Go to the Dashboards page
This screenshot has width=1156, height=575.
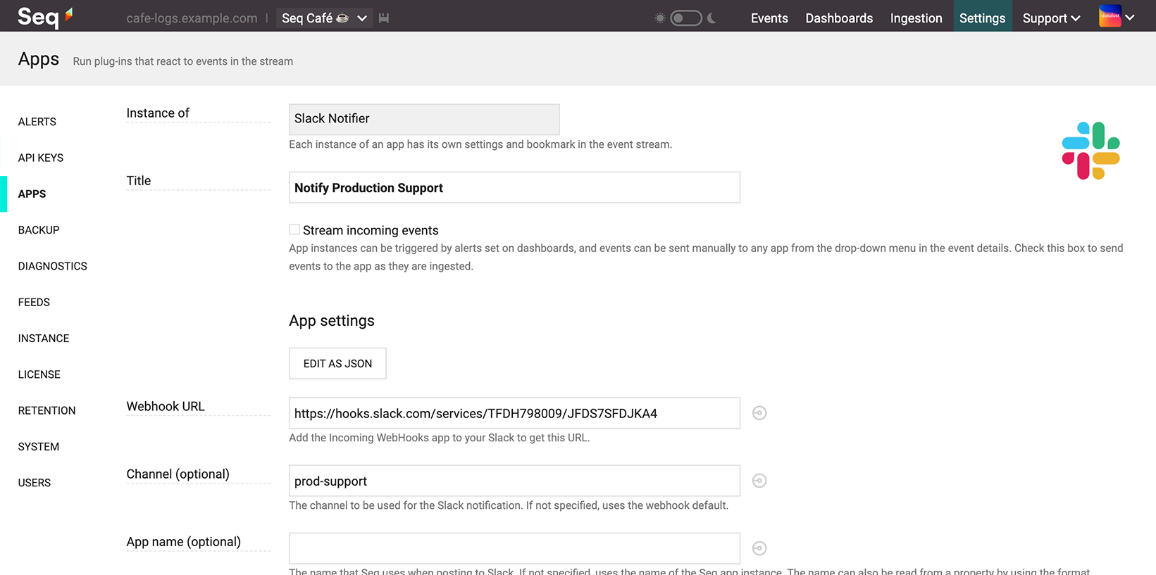(839, 18)
